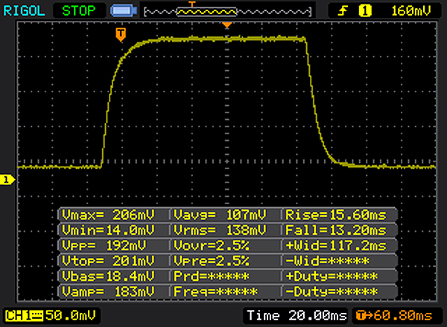Click the Vbas=18.4mV measurement

pos(108,276)
